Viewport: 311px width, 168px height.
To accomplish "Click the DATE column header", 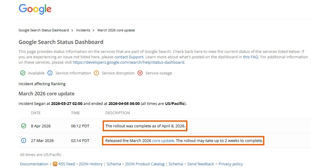I will pyautogui.click(x=36, y=113).
